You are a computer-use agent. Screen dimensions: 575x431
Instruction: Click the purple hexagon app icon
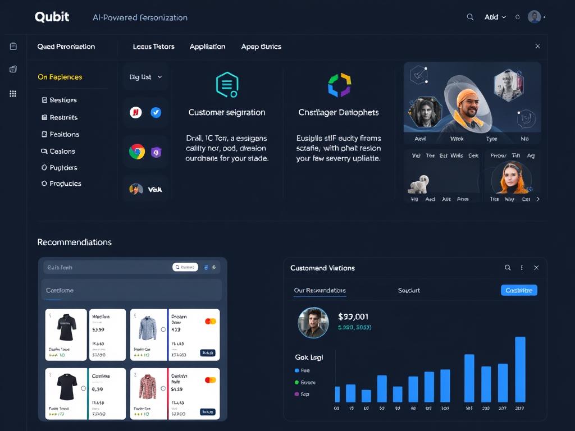(x=156, y=152)
